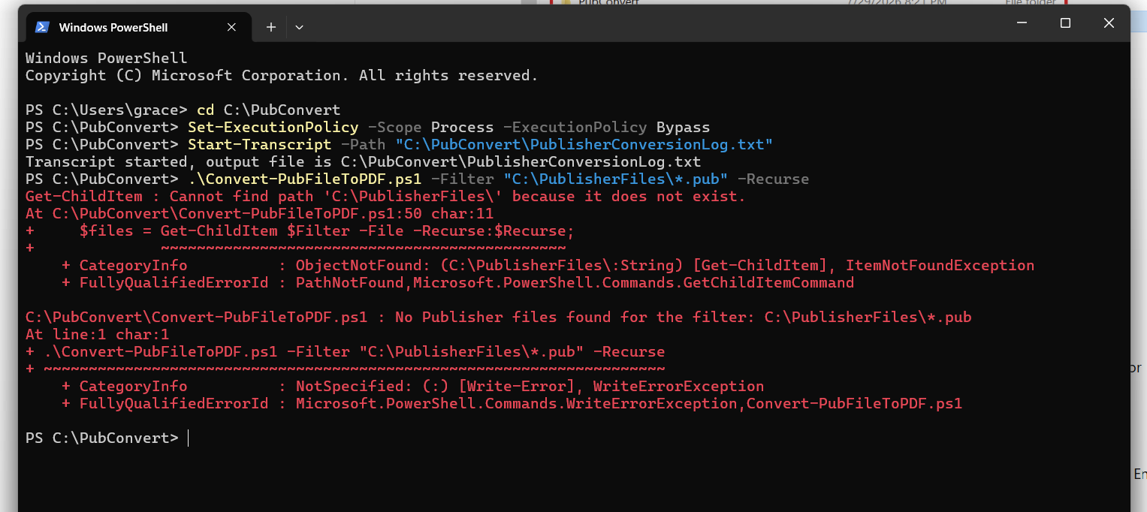Minimize the terminal window
The width and height of the screenshot is (1147, 512).
coord(1021,23)
